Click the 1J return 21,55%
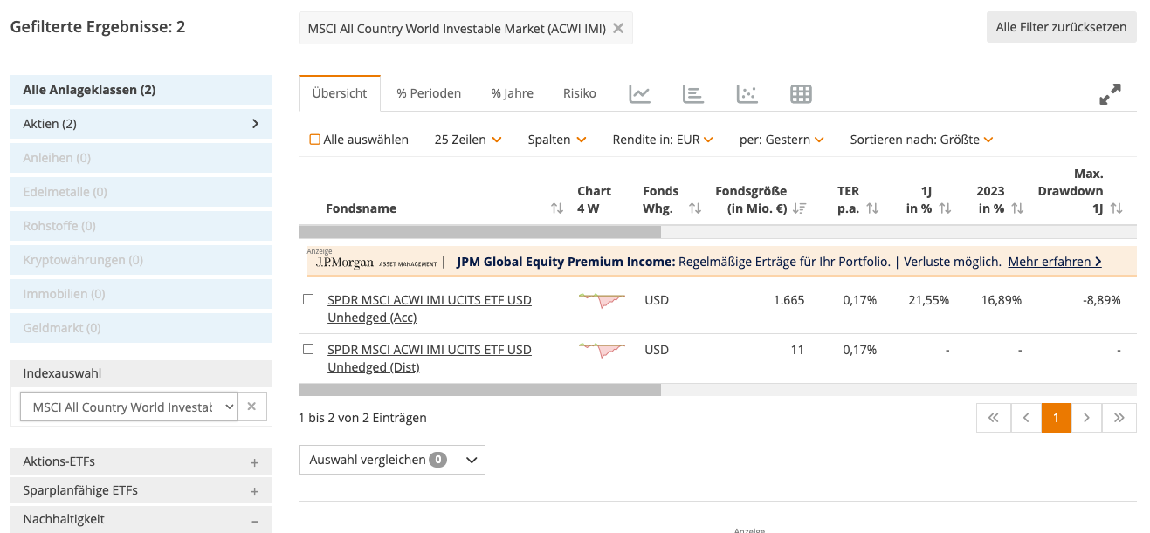The width and height of the screenshot is (1150, 533). [929, 300]
